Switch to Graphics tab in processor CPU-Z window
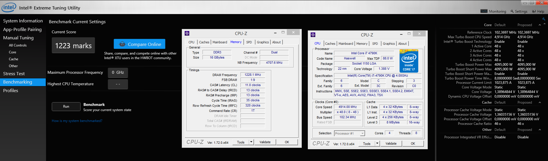Viewport: 548px width, 161px height. pyautogui.click(x=389, y=44)
